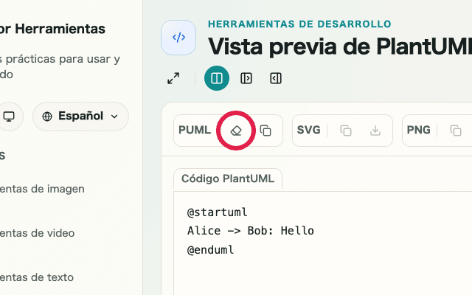Copy the SVG output
Image resolution: width=472 pixels, height=295 pixels.
346,131
